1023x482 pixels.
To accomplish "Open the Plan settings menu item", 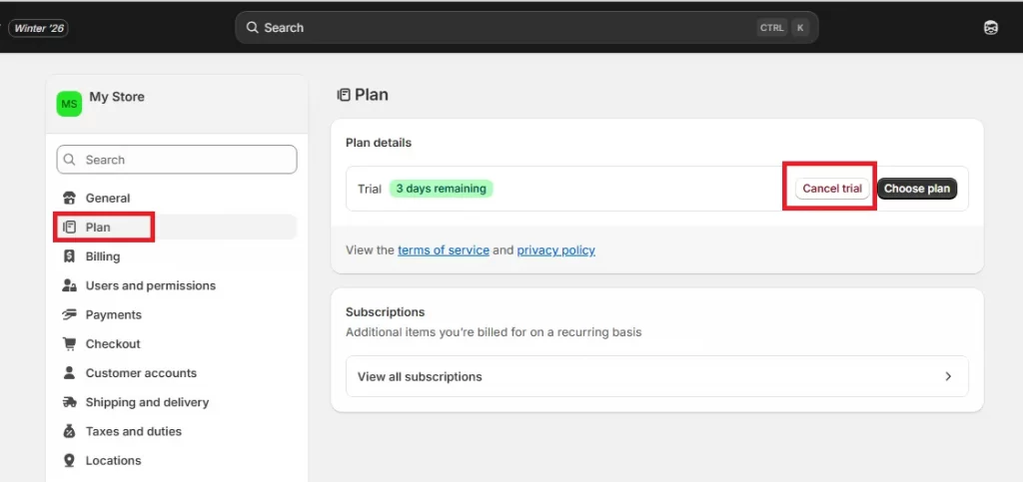I will point(98,228).
